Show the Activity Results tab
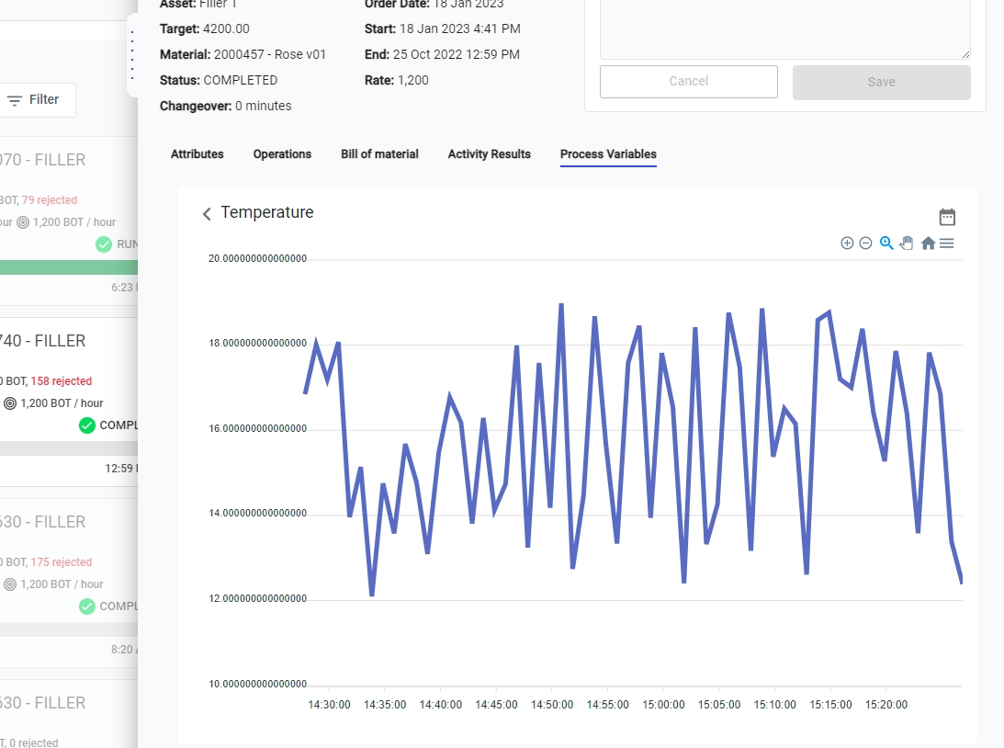Image resolution: width=1004 pixels, height=748 pixels. click(489, 154)
